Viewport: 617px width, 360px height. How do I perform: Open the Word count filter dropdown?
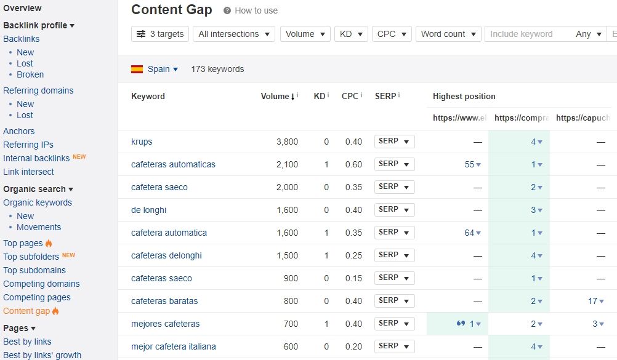(x=448, y=34)
